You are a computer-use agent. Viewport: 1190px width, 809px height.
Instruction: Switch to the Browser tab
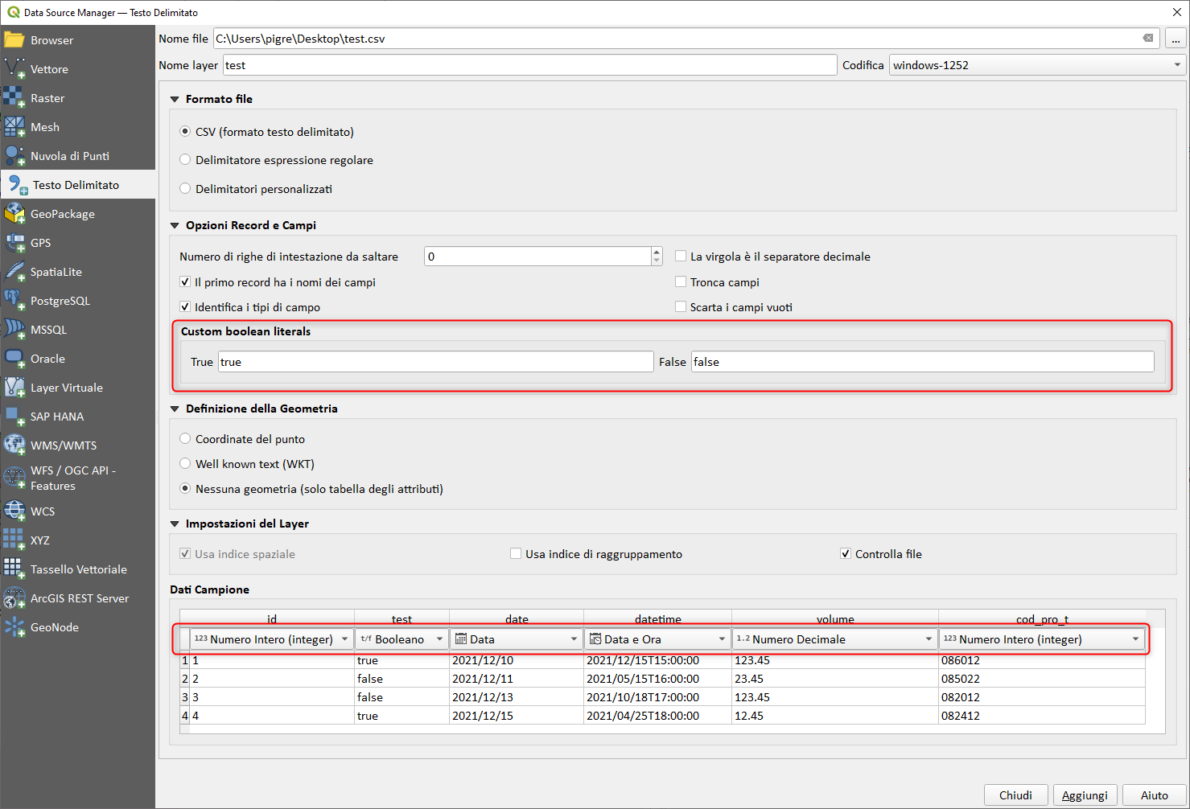point(51,40)
